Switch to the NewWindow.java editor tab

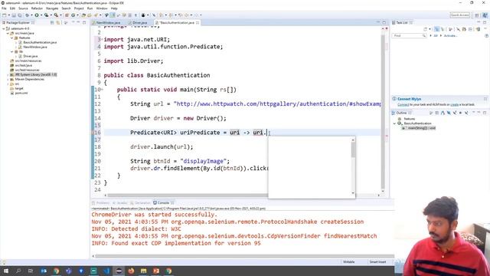click(x=108, y=23)
